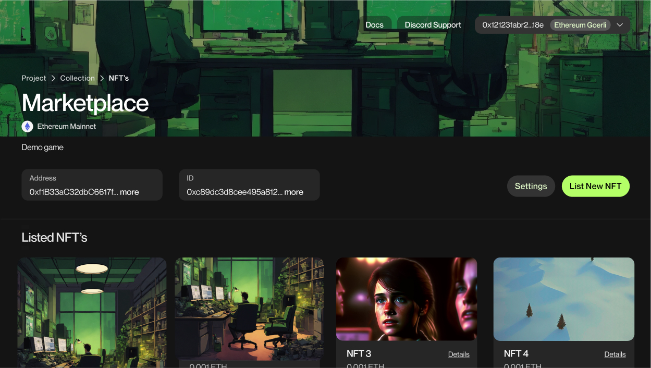
Task: View Details of NFT 3
Action: 459,354
